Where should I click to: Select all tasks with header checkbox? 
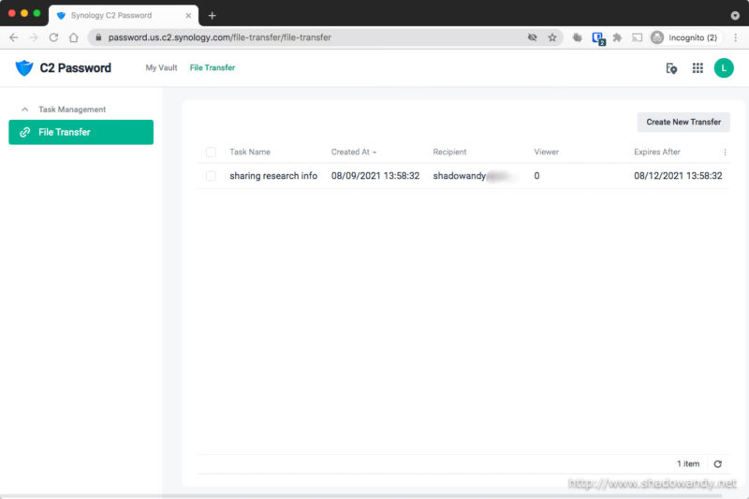coord(211,152)
